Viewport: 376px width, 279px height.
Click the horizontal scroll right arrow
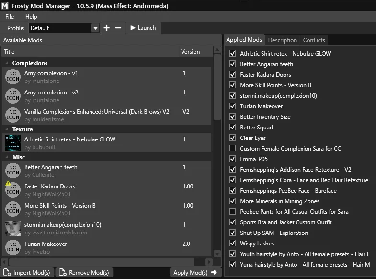209,262
